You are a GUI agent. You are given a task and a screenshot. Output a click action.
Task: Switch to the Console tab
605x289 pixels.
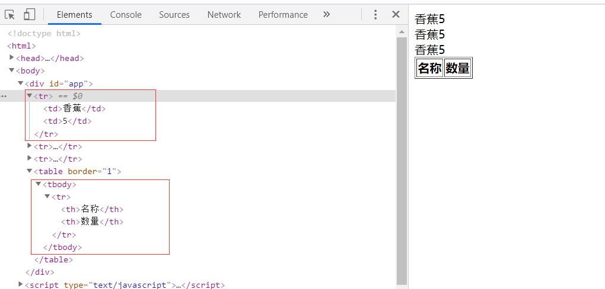tap(126, 15)
